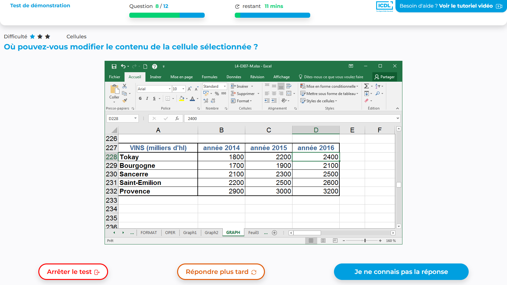507x285 pixels.
Task: Add a new sheet with plus icon
Action: tap(274, 233)
